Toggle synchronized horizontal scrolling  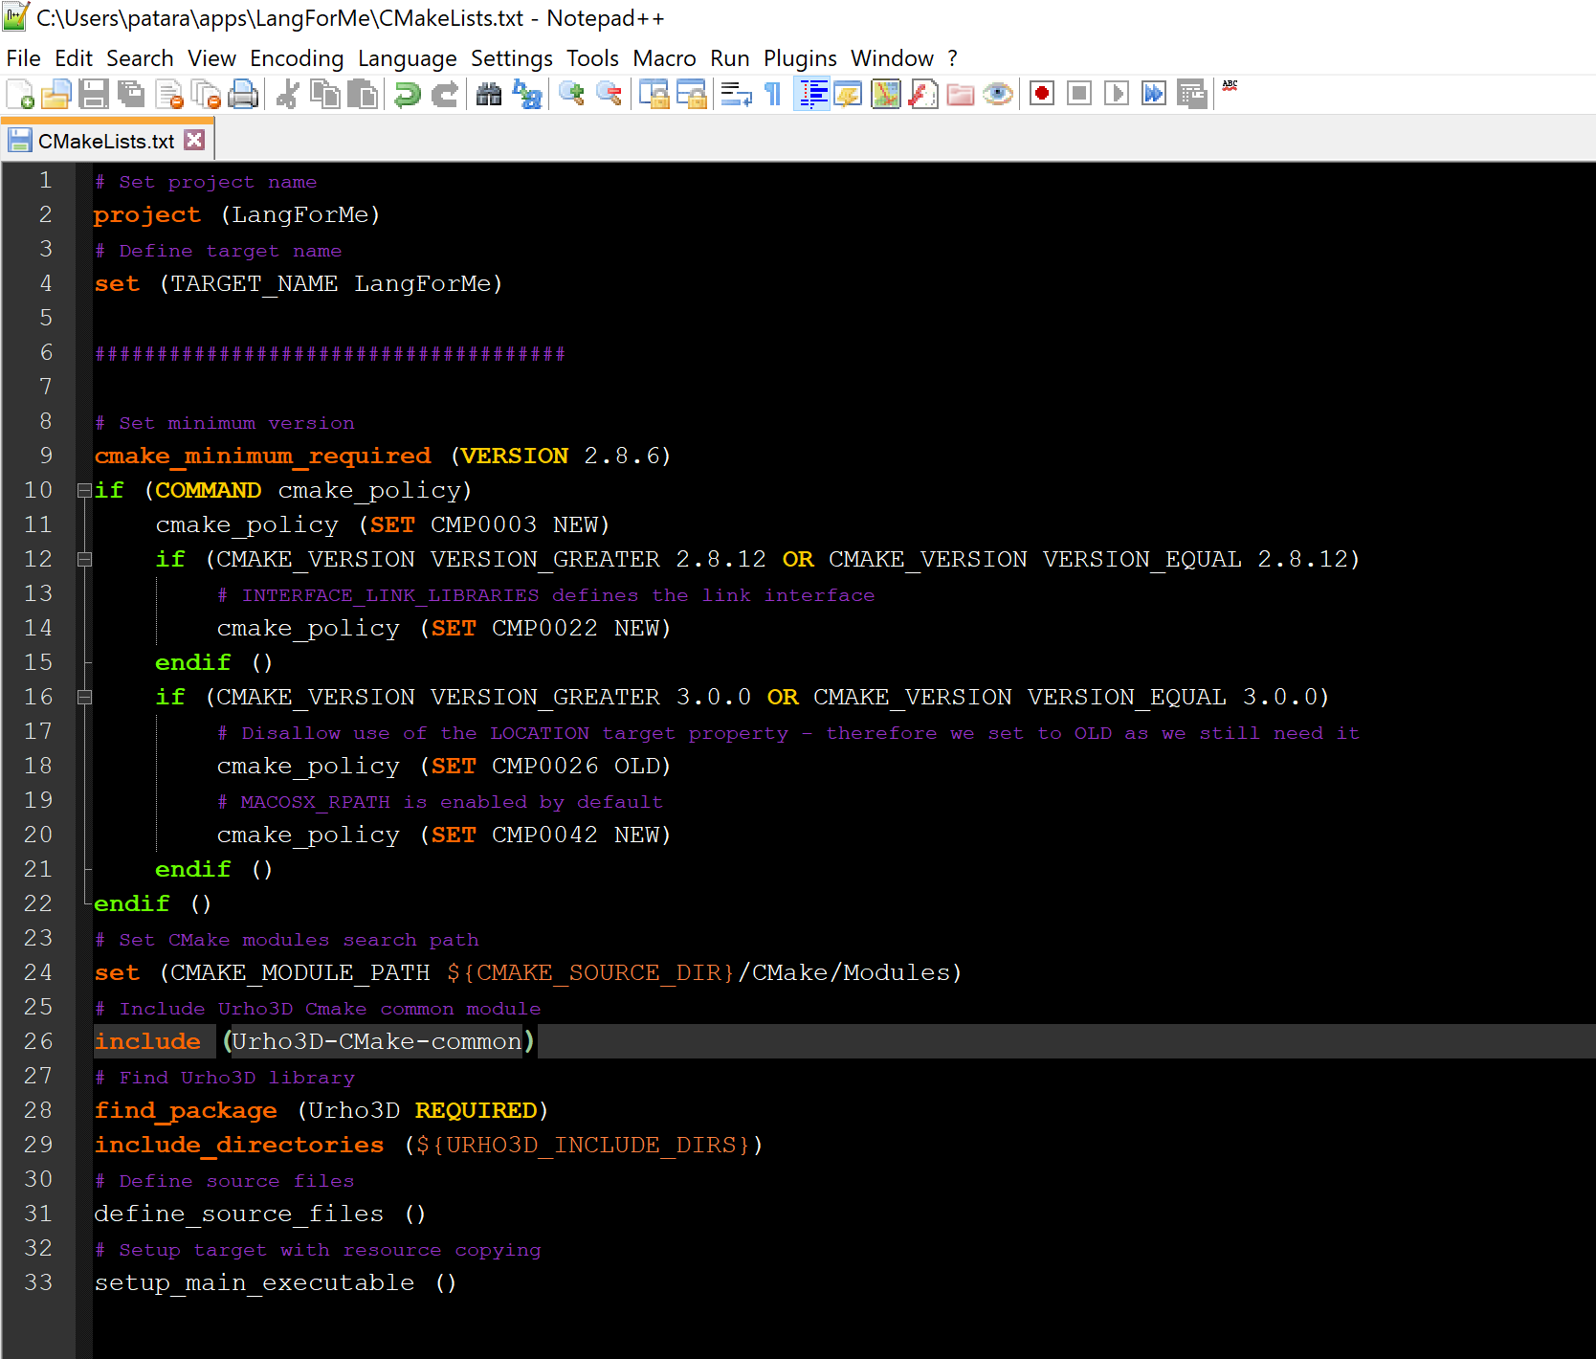pyautogui.click(x=692, y=94)
